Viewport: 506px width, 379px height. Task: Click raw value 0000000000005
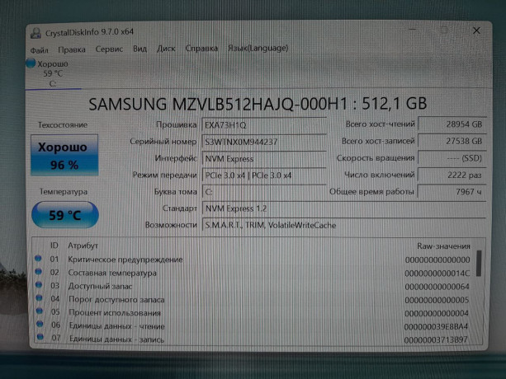(437, 300)
